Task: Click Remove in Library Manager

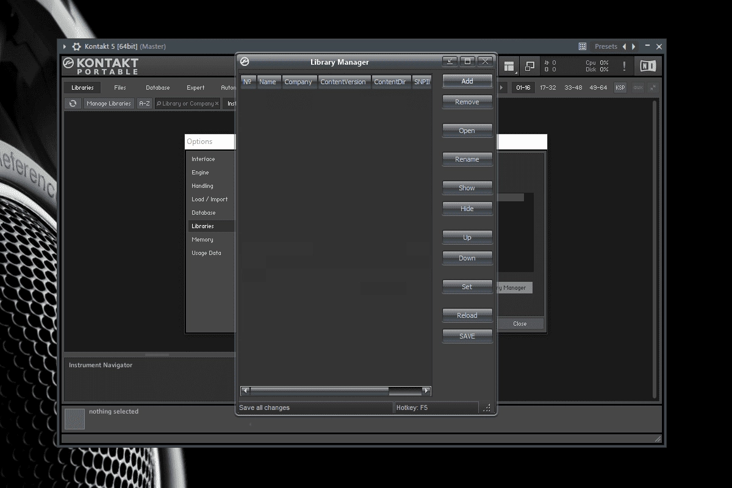Action: (467, 102)
